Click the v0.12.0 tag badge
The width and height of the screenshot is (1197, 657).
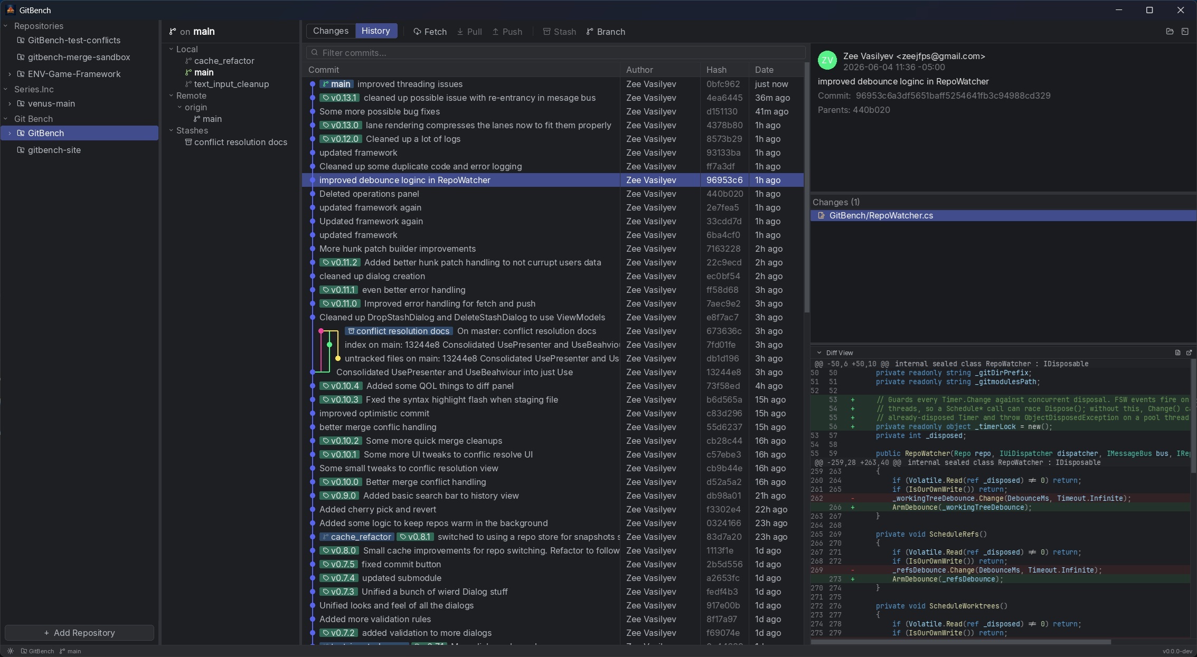coord(341,139)
